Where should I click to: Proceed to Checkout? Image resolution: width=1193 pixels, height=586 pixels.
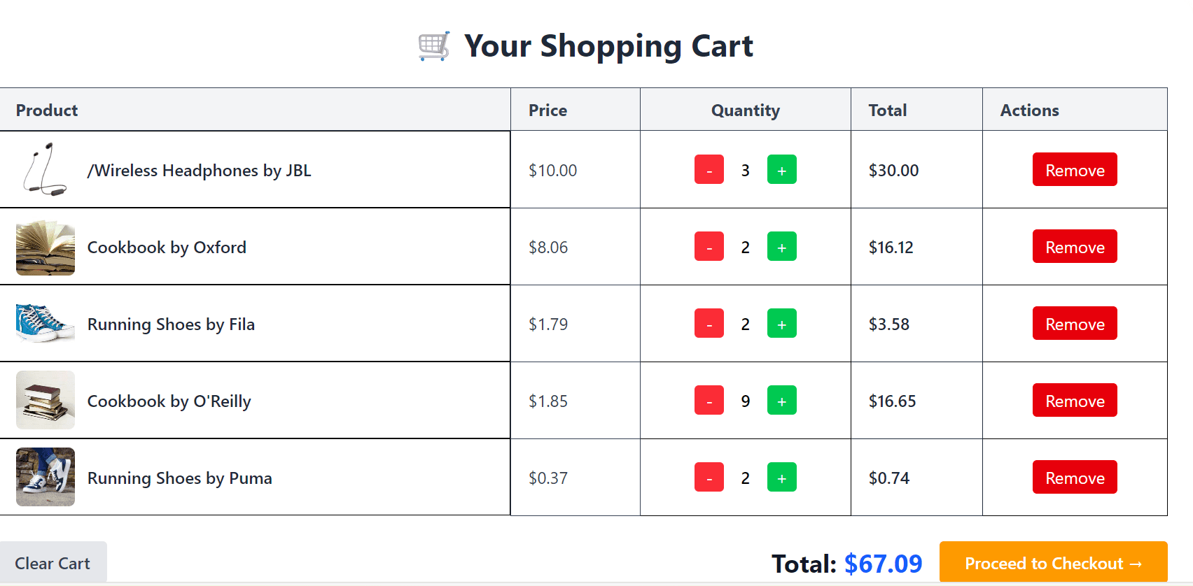coord(1052,563)
